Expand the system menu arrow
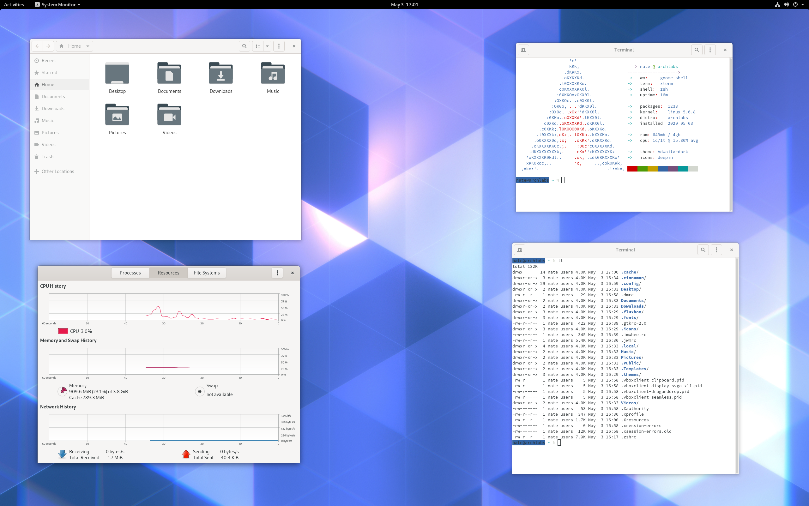The width and height of the screenshot is (809, 506). 803,4
